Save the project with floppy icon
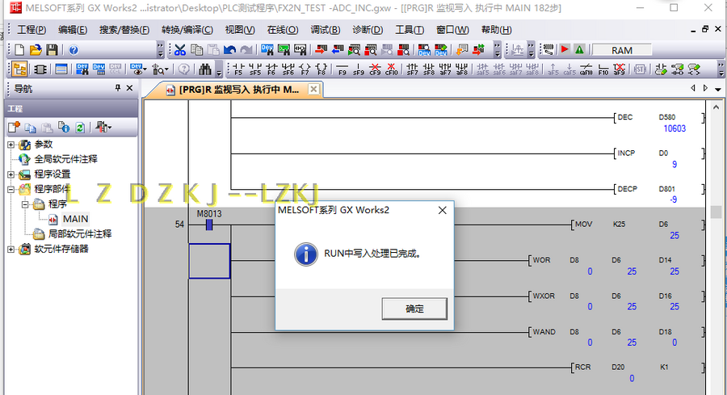 (52, 49)
